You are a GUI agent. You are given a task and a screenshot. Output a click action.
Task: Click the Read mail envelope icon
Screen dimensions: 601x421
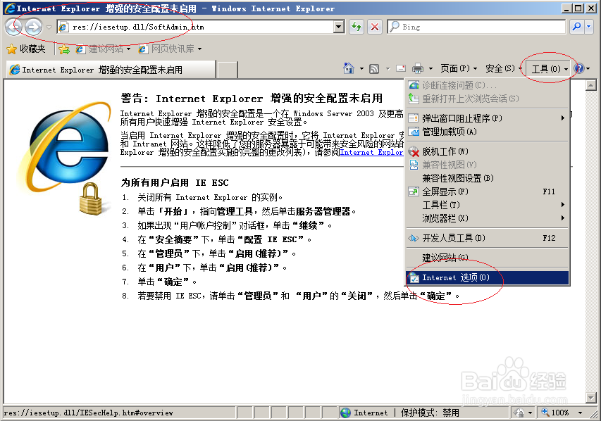pyautogui.click(x=401, y=68)
